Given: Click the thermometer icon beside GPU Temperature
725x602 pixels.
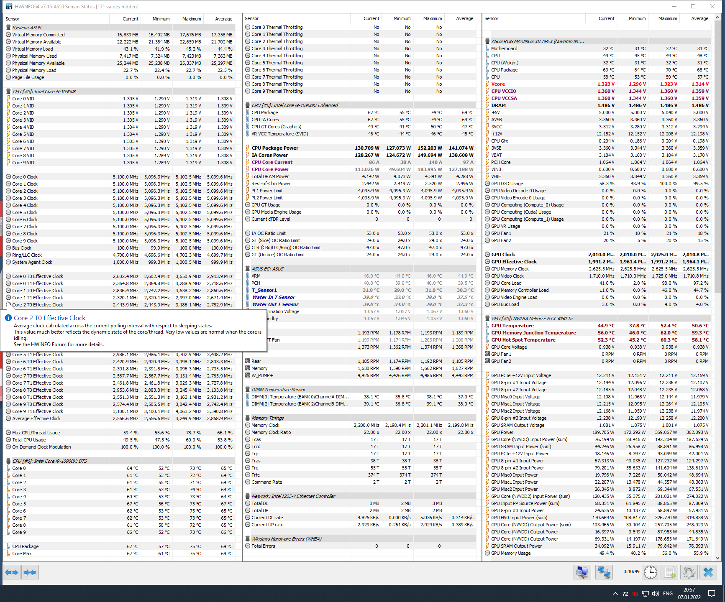Looking at the screenshot, I should point(487,326).
